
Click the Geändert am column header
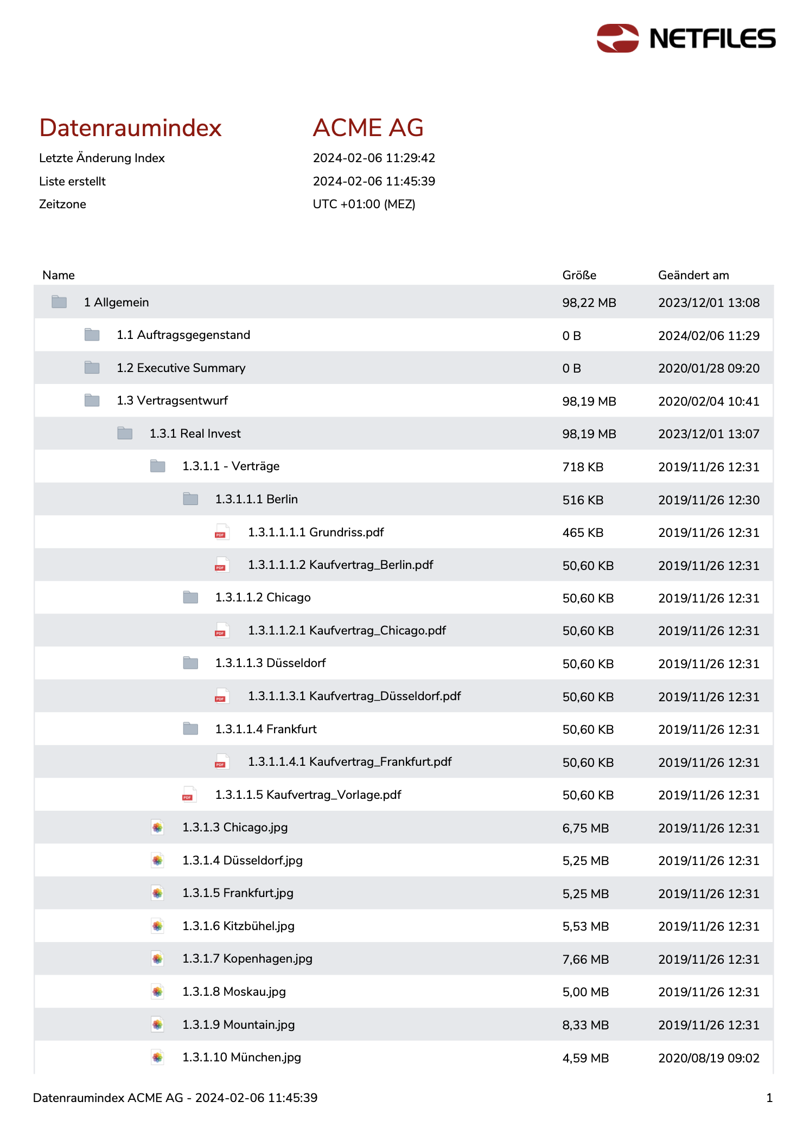[693, 275]
